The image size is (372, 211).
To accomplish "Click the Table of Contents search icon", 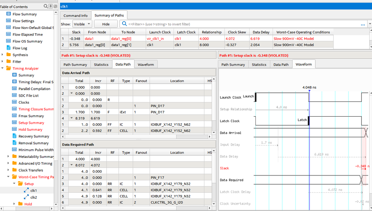I will tap(46, 6).
